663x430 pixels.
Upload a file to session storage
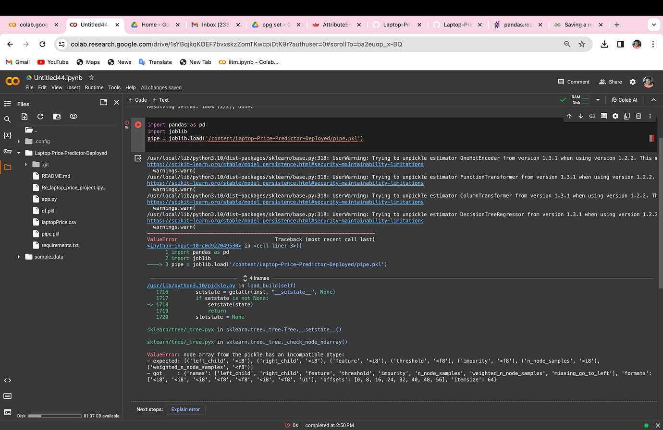click(25, 116)
